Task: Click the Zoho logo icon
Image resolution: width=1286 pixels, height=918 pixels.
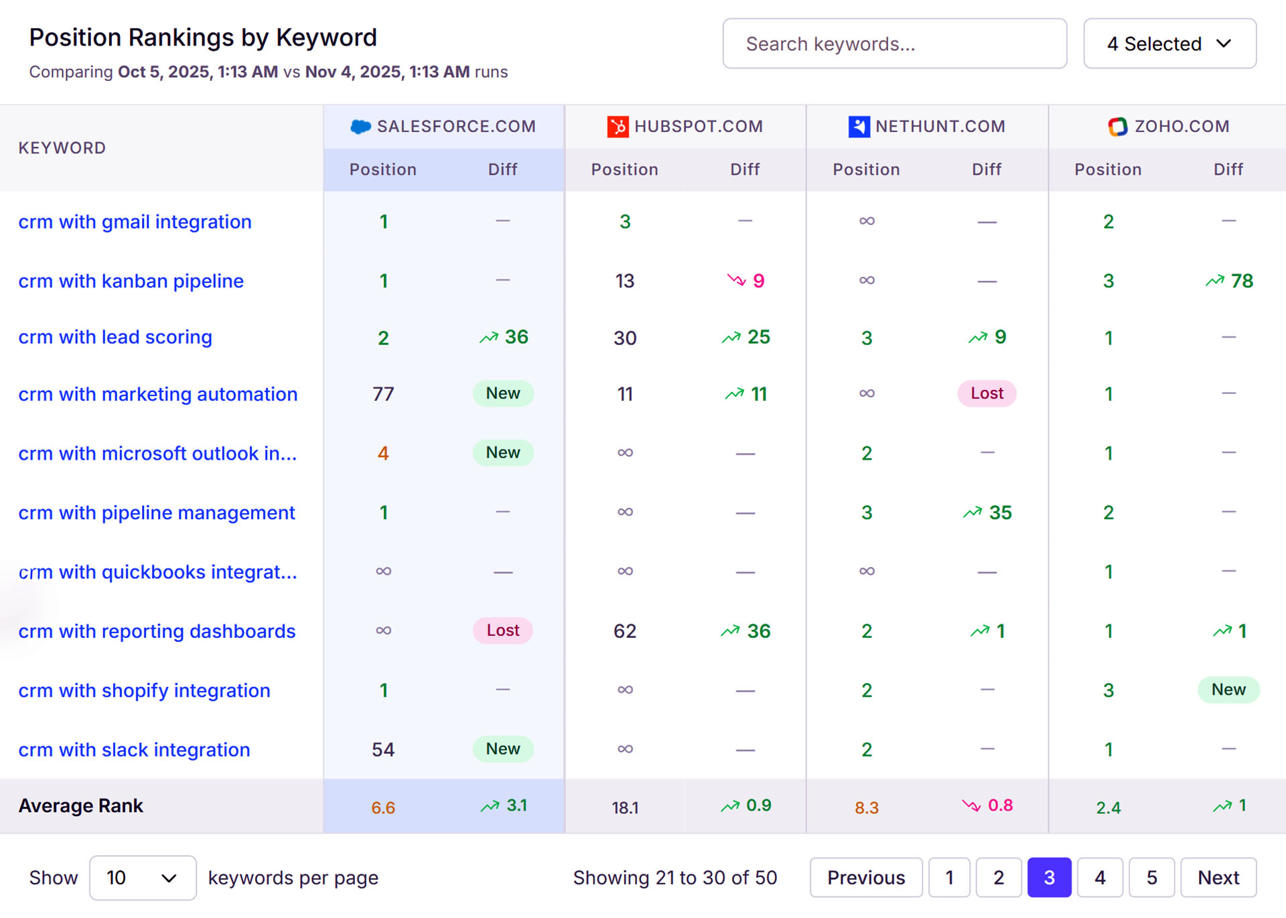Action: [x=1118, y=126]
